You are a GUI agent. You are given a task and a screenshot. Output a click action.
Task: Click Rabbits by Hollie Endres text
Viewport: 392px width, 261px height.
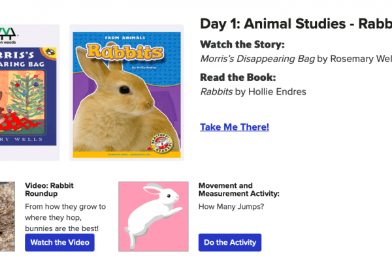pyautogui.click(x=253, y=91)
